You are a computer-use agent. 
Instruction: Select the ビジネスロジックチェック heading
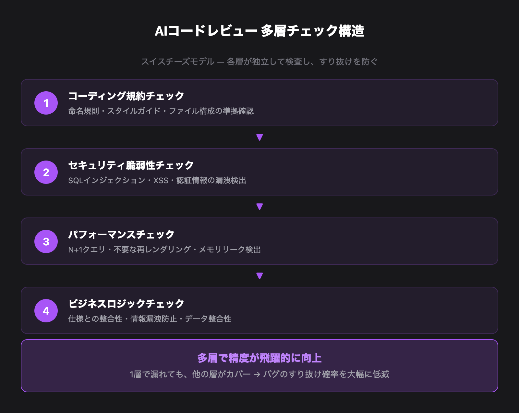126,304
